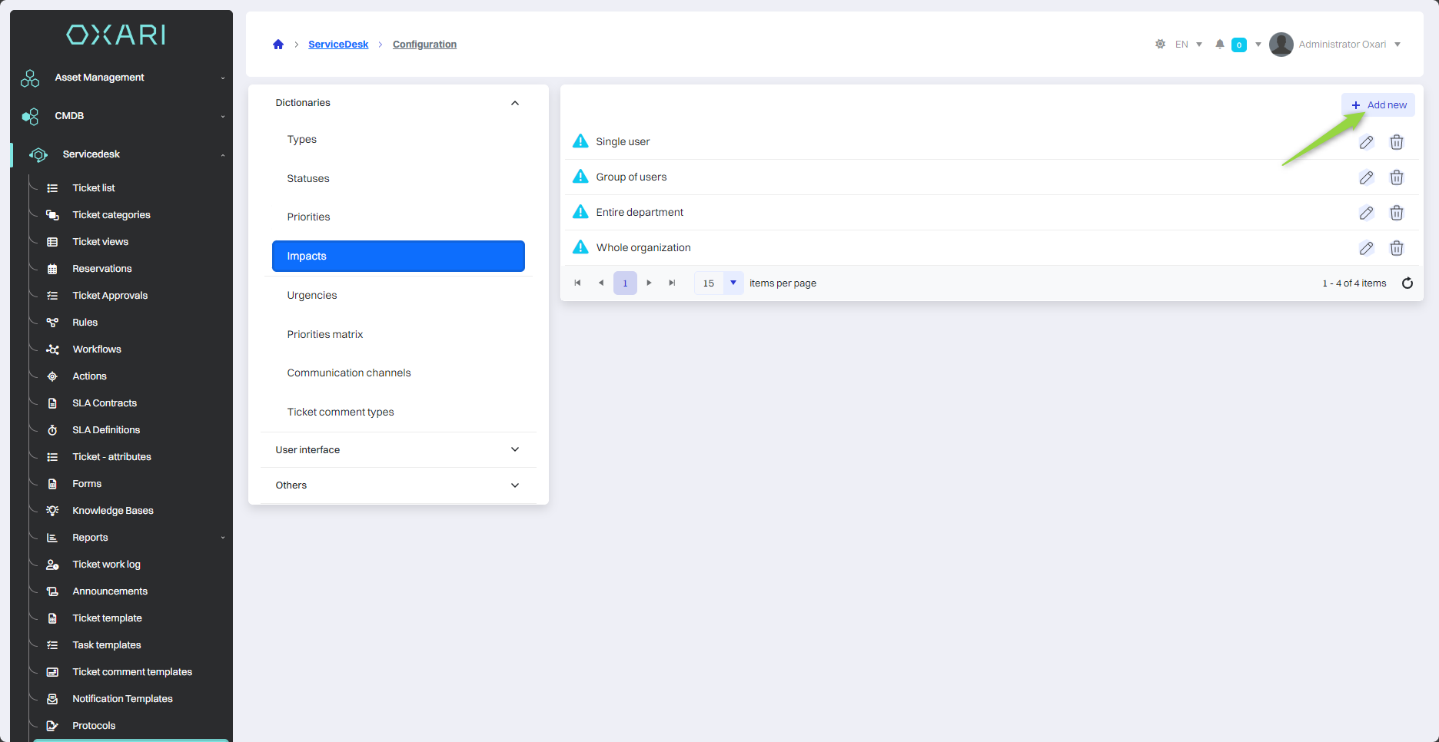Refresh the impacts list
The width and height of the screenshot is (1439, 742).
click(1407, 283)
